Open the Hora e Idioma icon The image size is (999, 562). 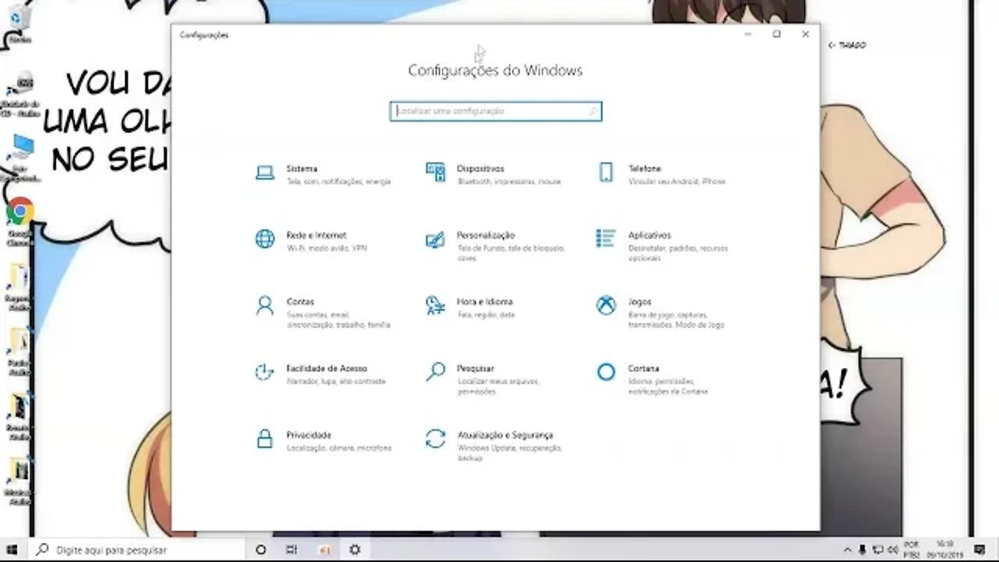point(435,305)
